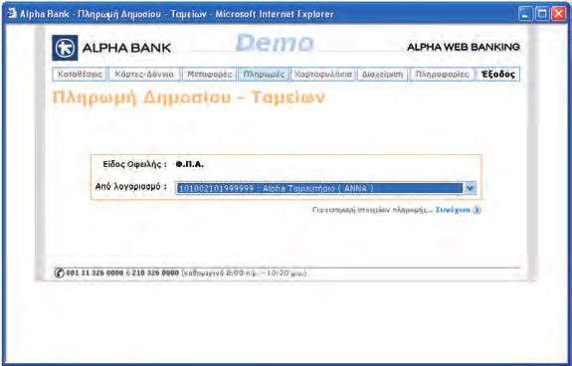
Task: Open the Διαχείριση menu tab
Action: [382, 75]
